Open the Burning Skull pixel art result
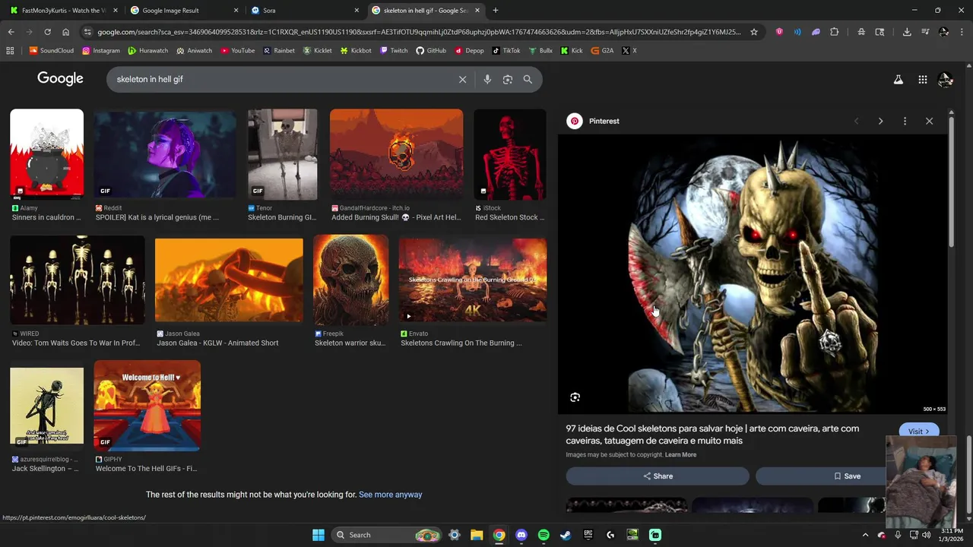 click(x=396, y=154)
